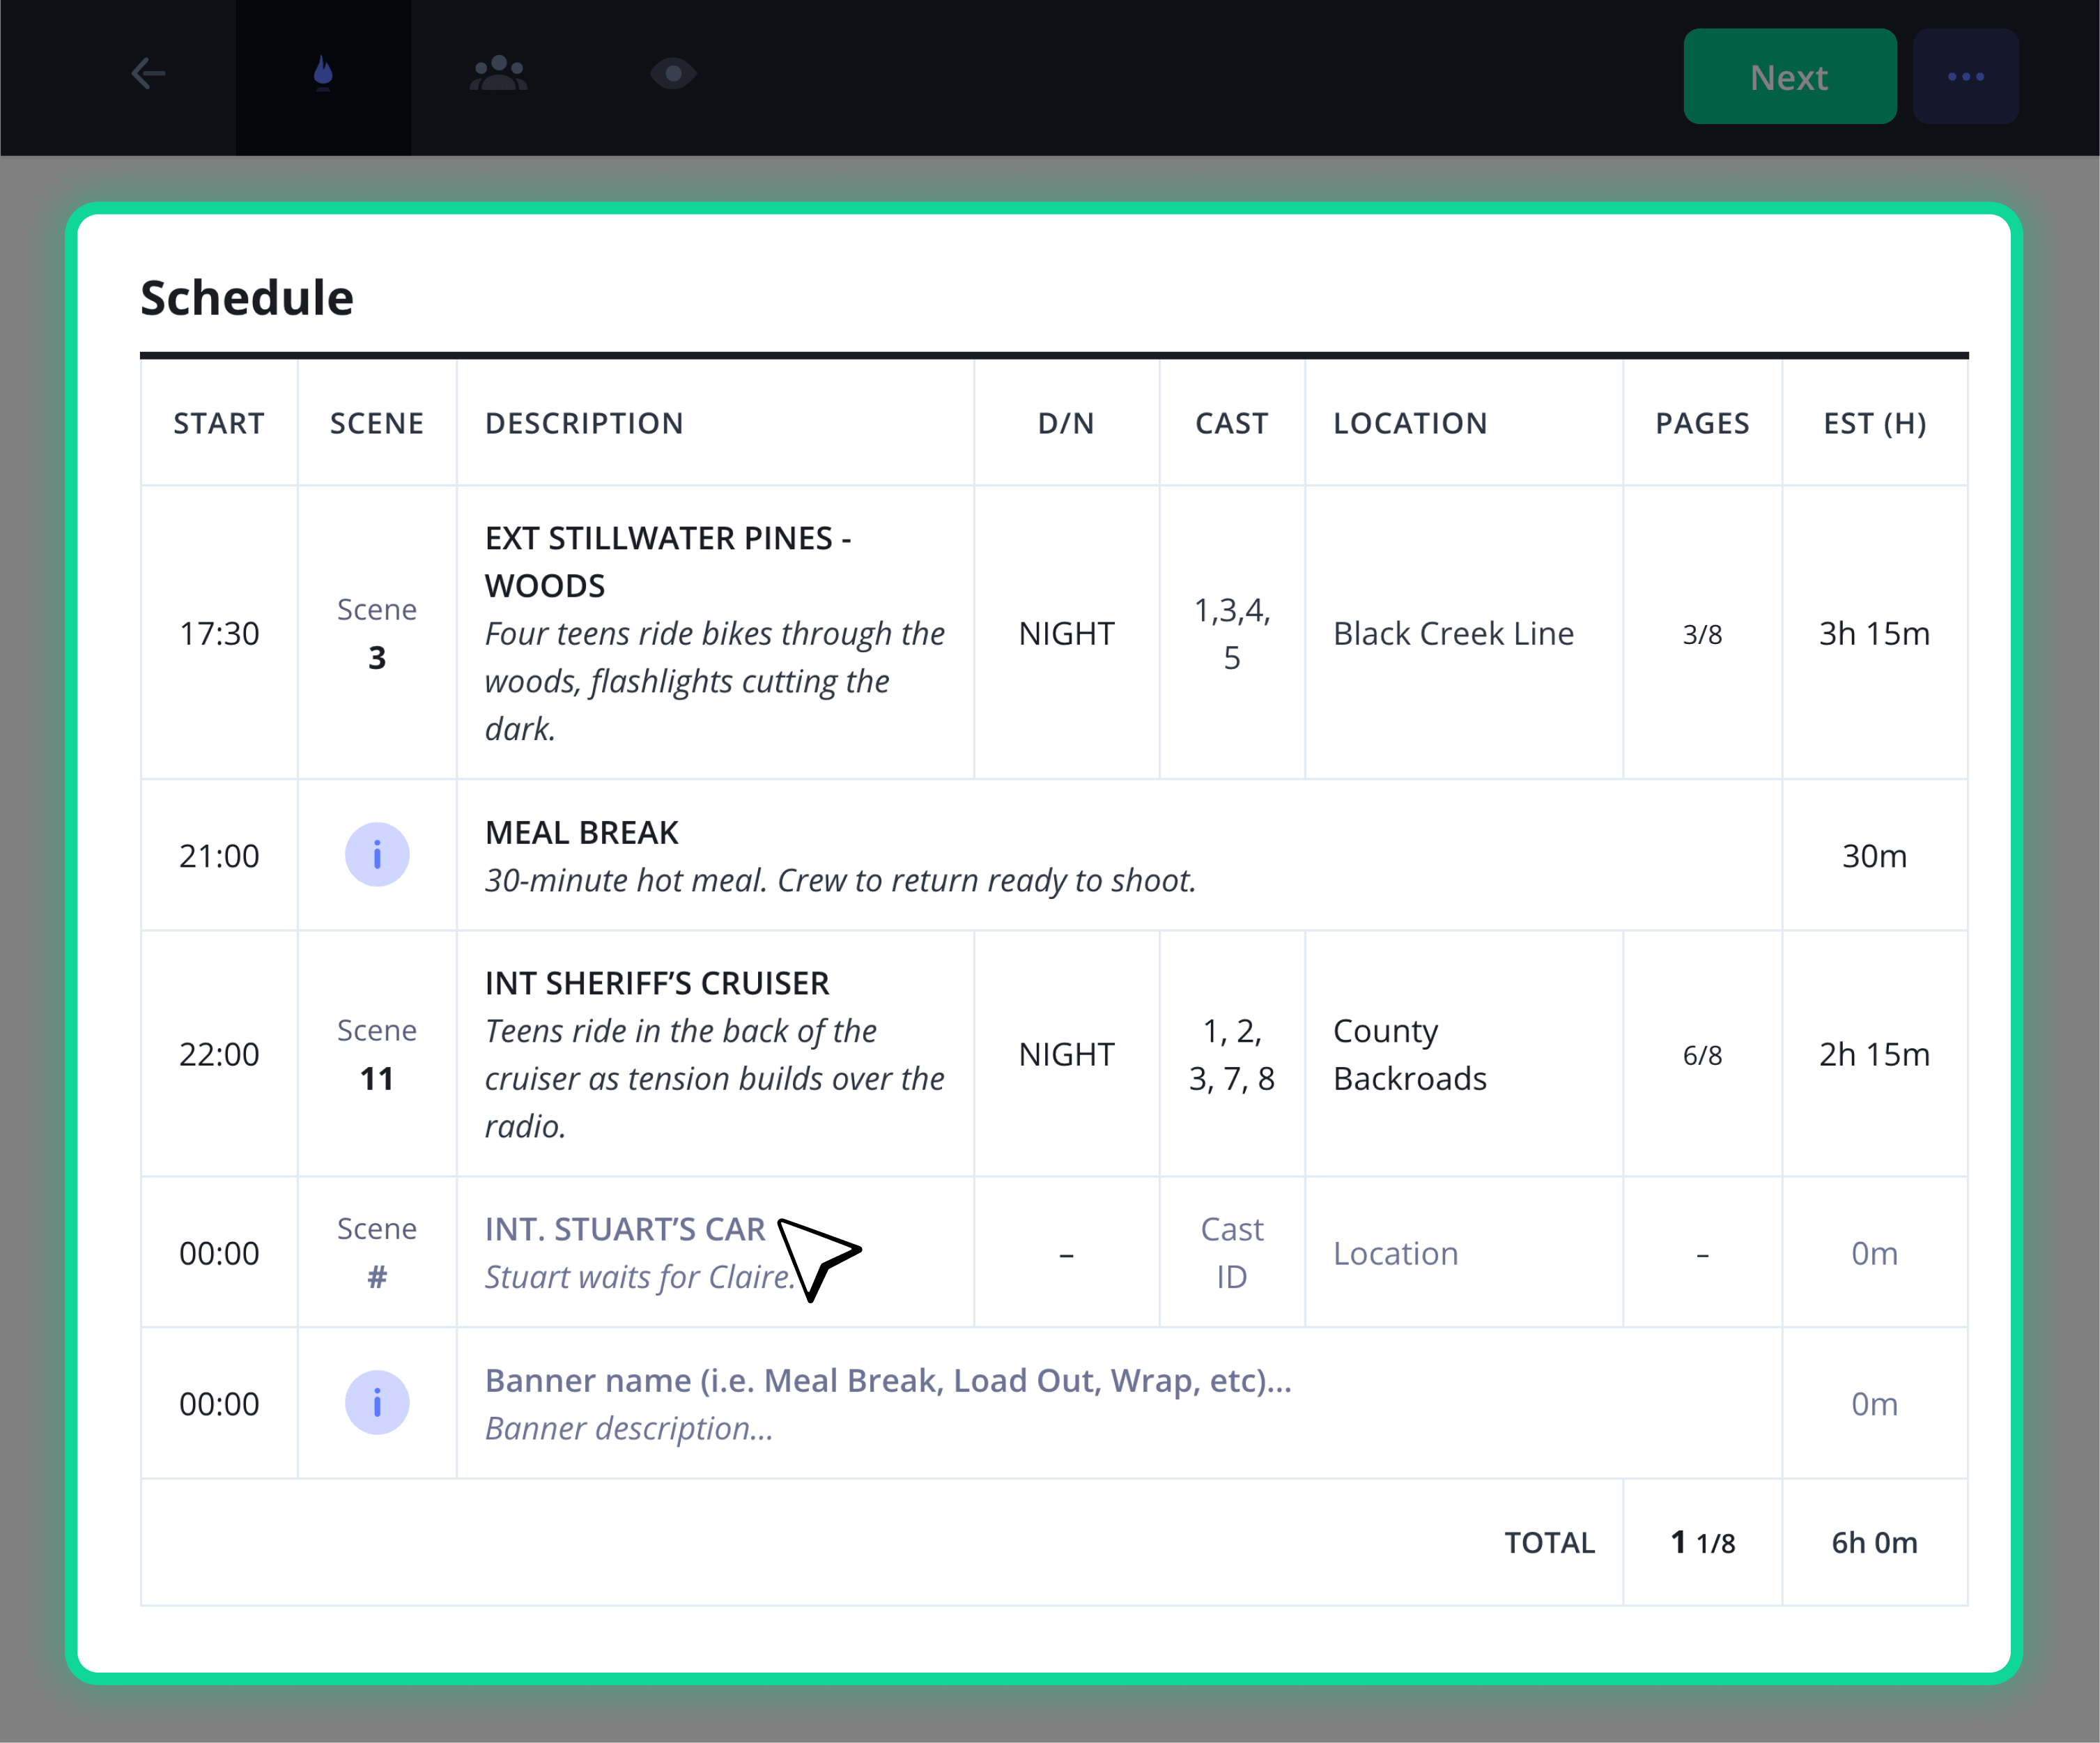
Task: Click the back arrow icon
Action: coord(148,74)
